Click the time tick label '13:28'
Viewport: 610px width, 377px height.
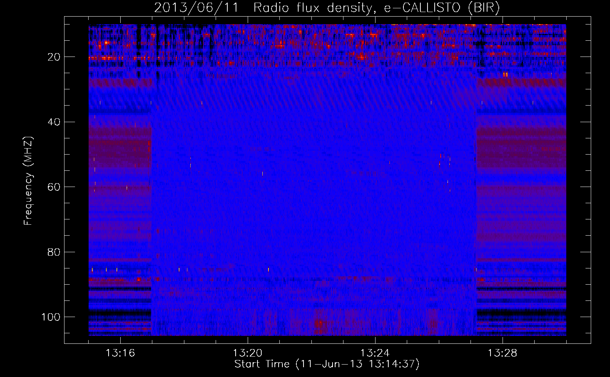tap(503, 353)
